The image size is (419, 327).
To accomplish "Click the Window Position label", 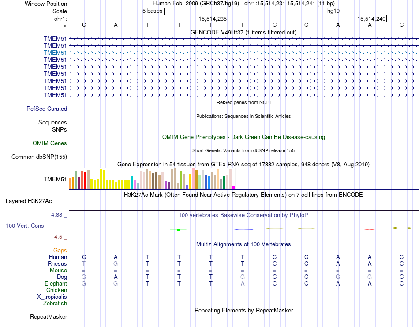I will [x=46, y=4].
